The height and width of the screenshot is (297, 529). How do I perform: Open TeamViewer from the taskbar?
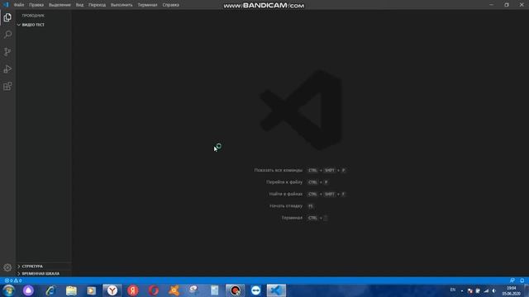(x=255, y=290)
